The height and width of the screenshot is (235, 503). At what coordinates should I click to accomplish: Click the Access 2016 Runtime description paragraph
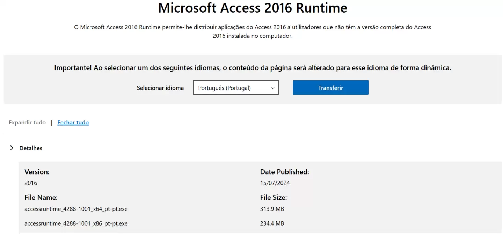pyautogui.click(x=253, y=31)
